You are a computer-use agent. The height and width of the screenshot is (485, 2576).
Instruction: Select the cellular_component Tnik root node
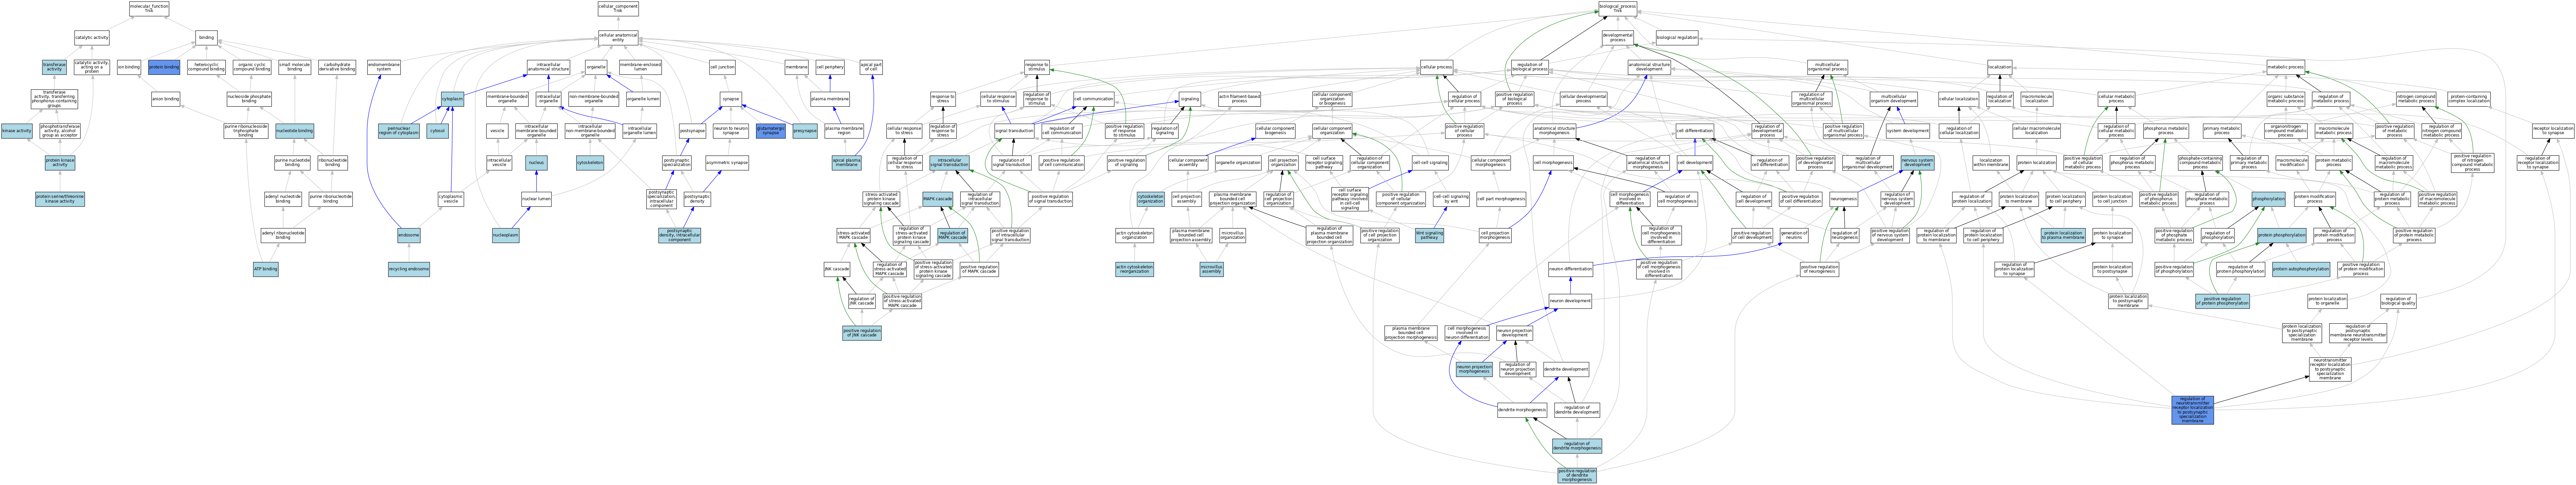618,9
